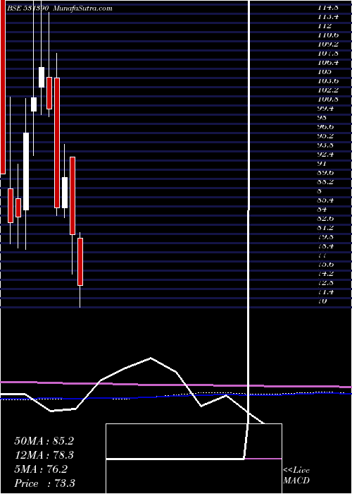
Task: Click the 84 price axis label
Action: (322, 209)
